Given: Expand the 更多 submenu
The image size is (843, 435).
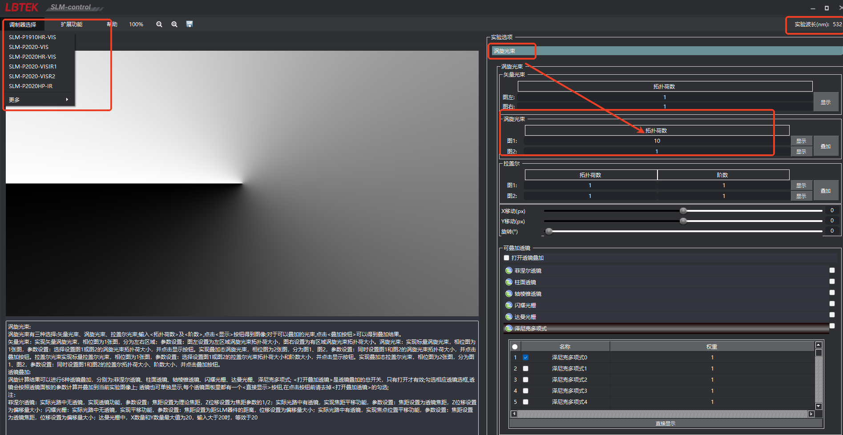Looking at the screenshot, I should [39, 100].
